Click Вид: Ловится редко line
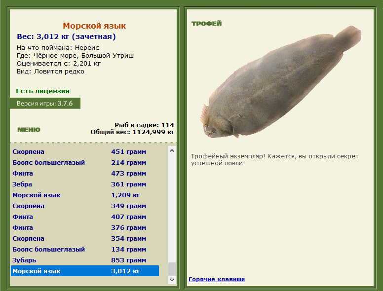The image size is (383, 291). tap(50, 72)
